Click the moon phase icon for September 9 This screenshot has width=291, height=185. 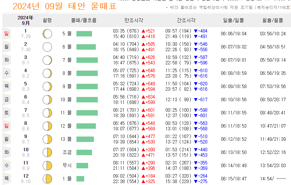(47, 139)
